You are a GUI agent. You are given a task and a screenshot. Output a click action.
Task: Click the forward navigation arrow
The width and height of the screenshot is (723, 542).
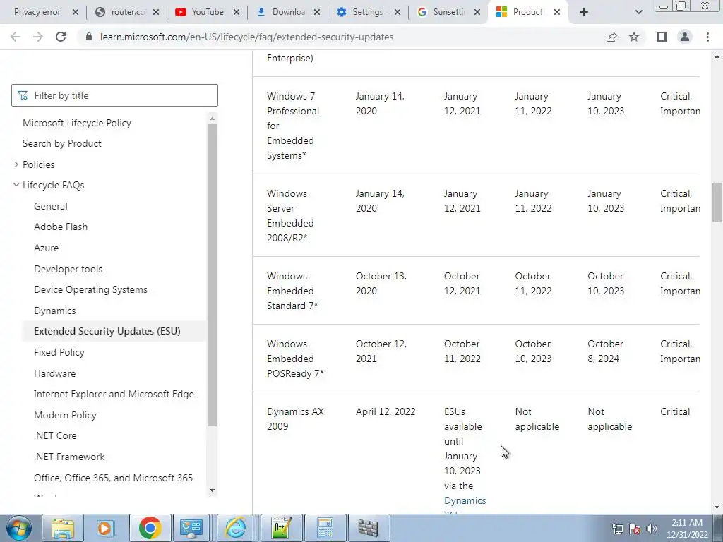coord(38,37)
